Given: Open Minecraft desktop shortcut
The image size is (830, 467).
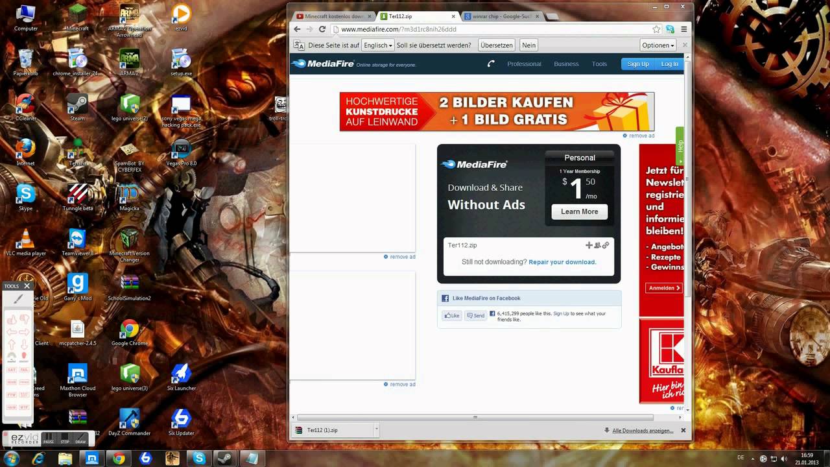Looking at the screenshot, I should coord(77,18).
